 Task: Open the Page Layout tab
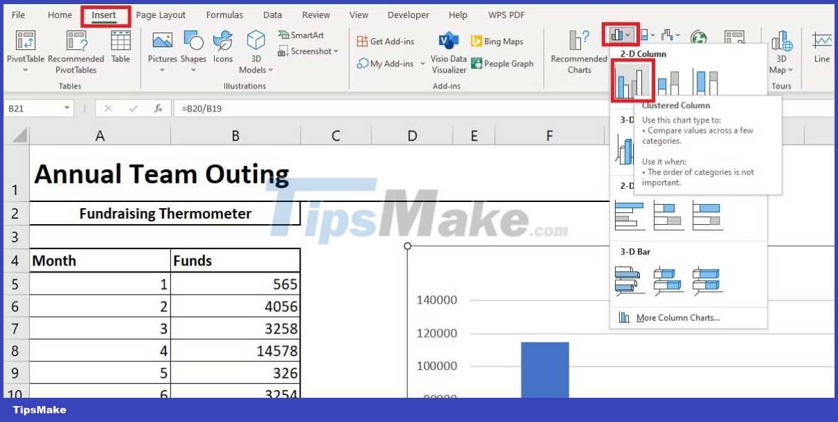click(x=161, y=15)
